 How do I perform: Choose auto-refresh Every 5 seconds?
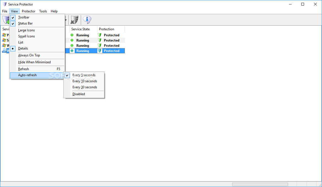click(84, 75)
